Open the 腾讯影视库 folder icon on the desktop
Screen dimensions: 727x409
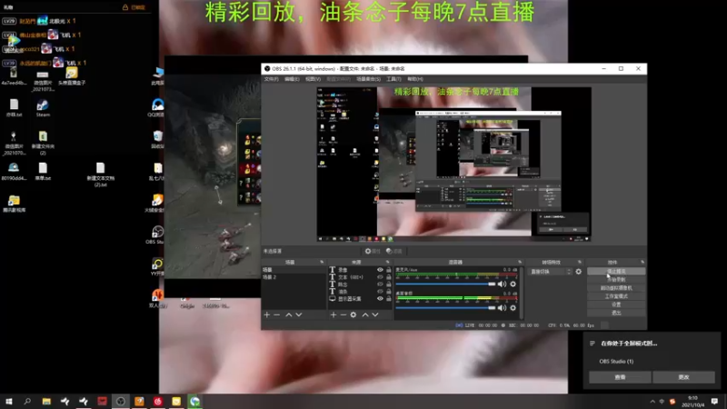14,204
